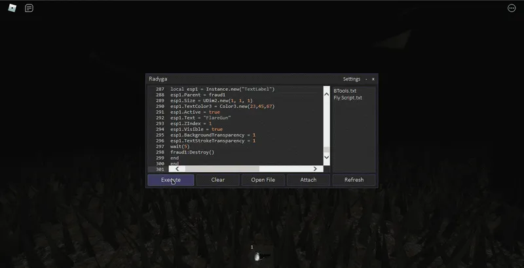Minimize the Radyga window
Image resolution: width=524 pixels, height=268 pixels.
tap(366, 79)
